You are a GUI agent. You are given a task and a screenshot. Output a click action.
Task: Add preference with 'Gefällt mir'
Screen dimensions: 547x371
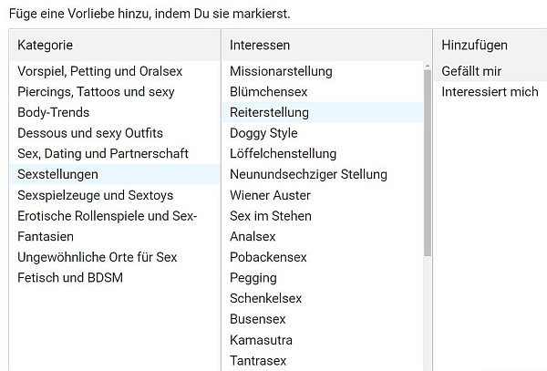pos(471,71)
